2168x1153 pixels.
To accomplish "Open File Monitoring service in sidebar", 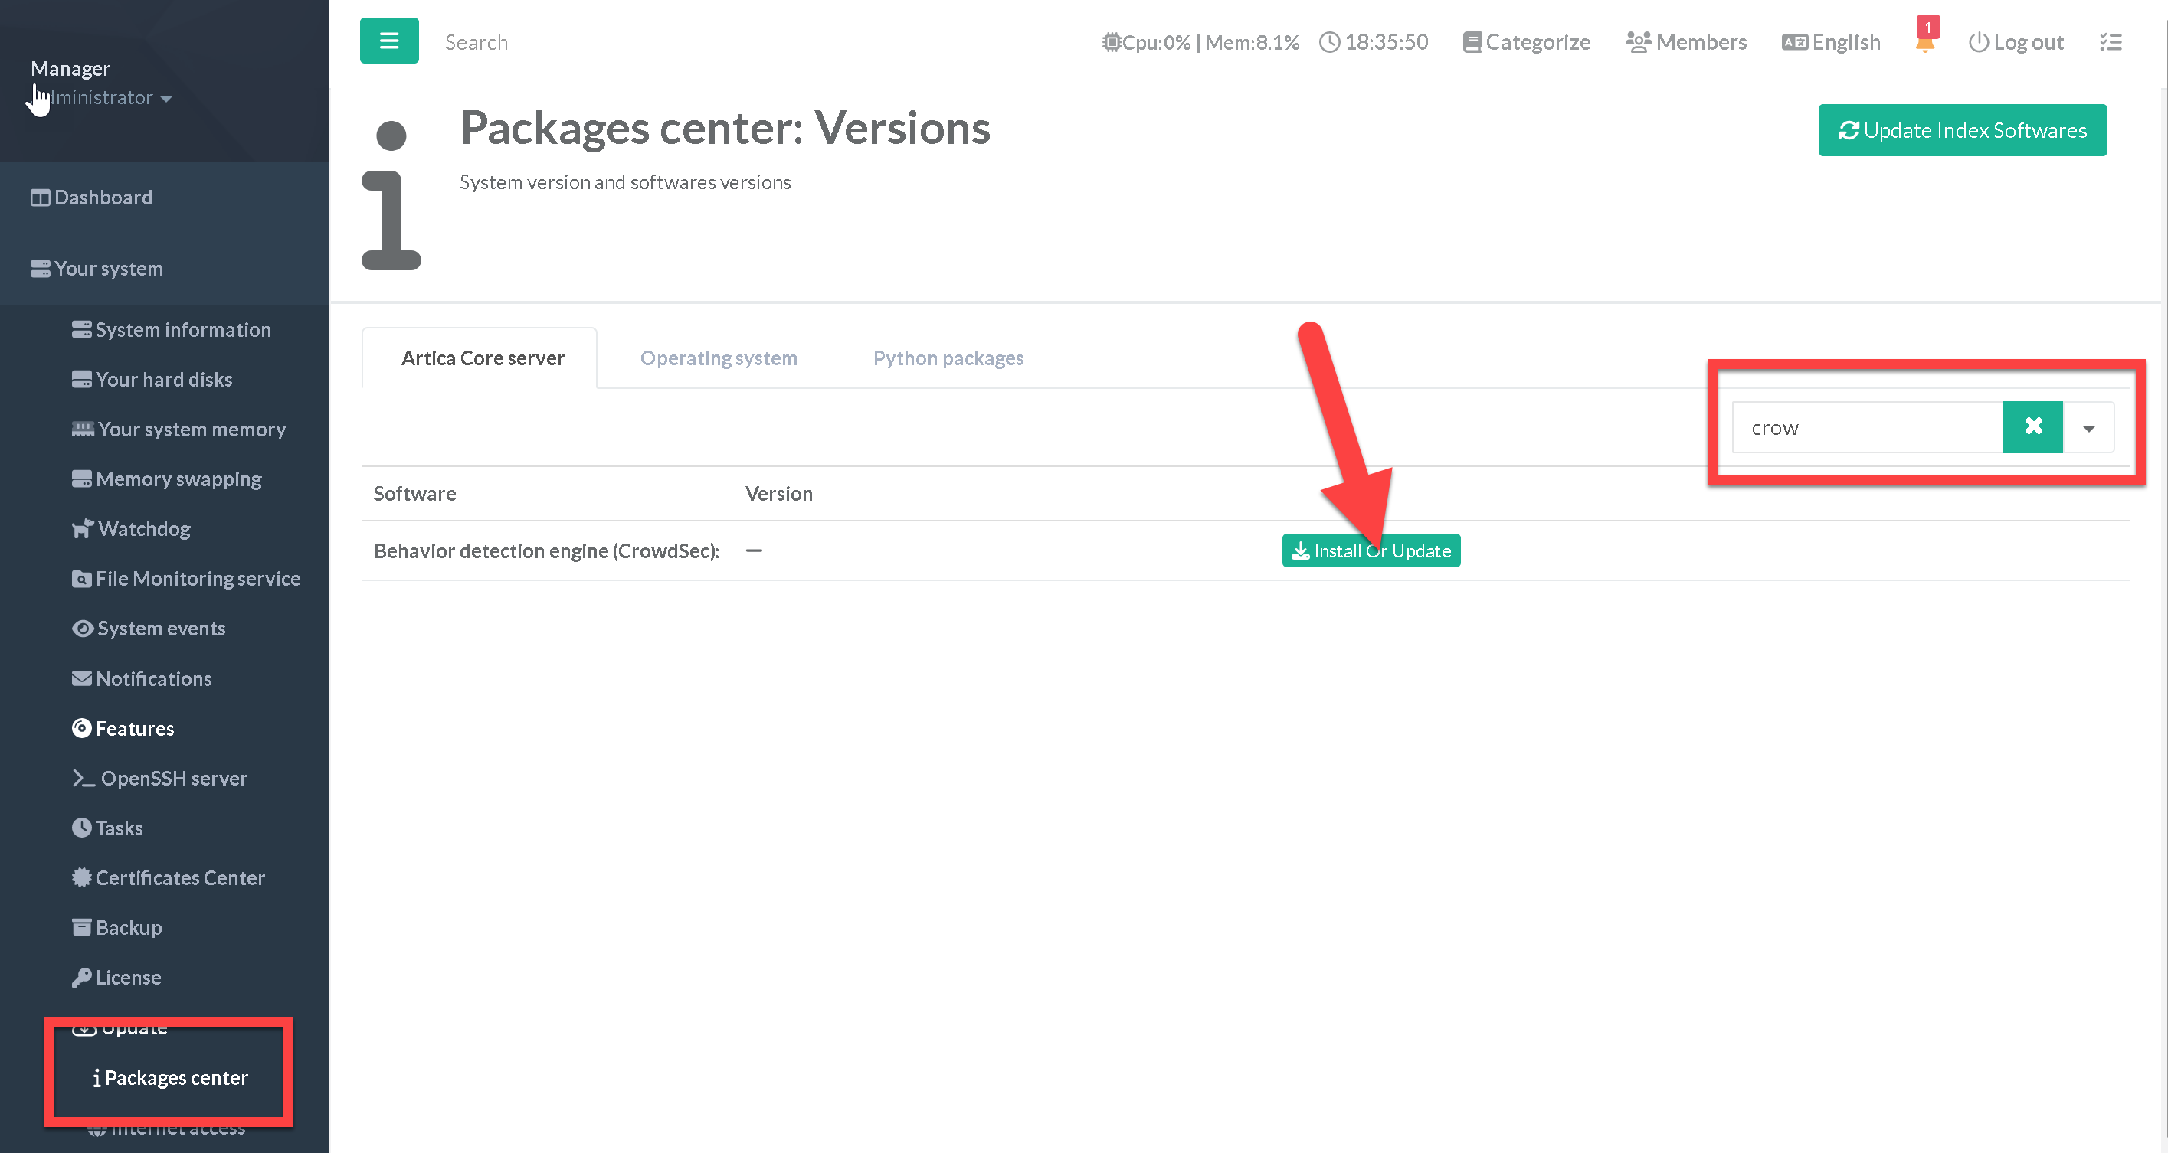I will [x=197, y=579].
